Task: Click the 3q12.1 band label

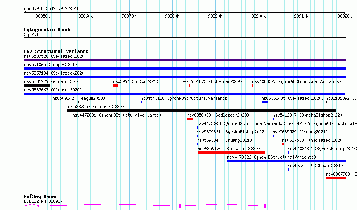Action: (x=31, y=34)
